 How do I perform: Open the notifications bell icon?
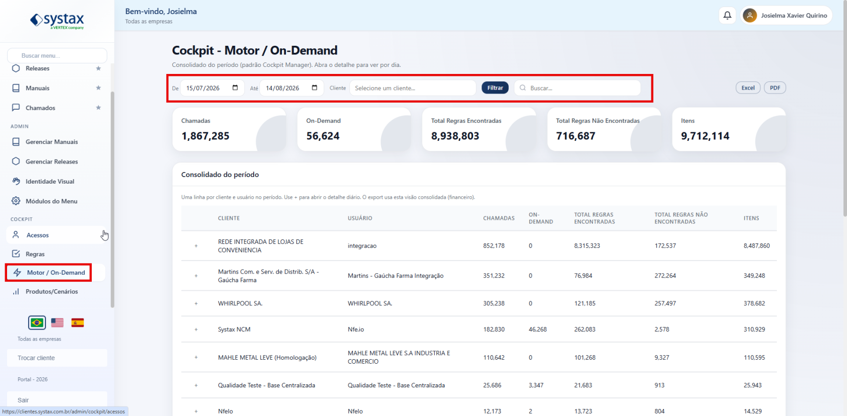[x=728, y=16]
